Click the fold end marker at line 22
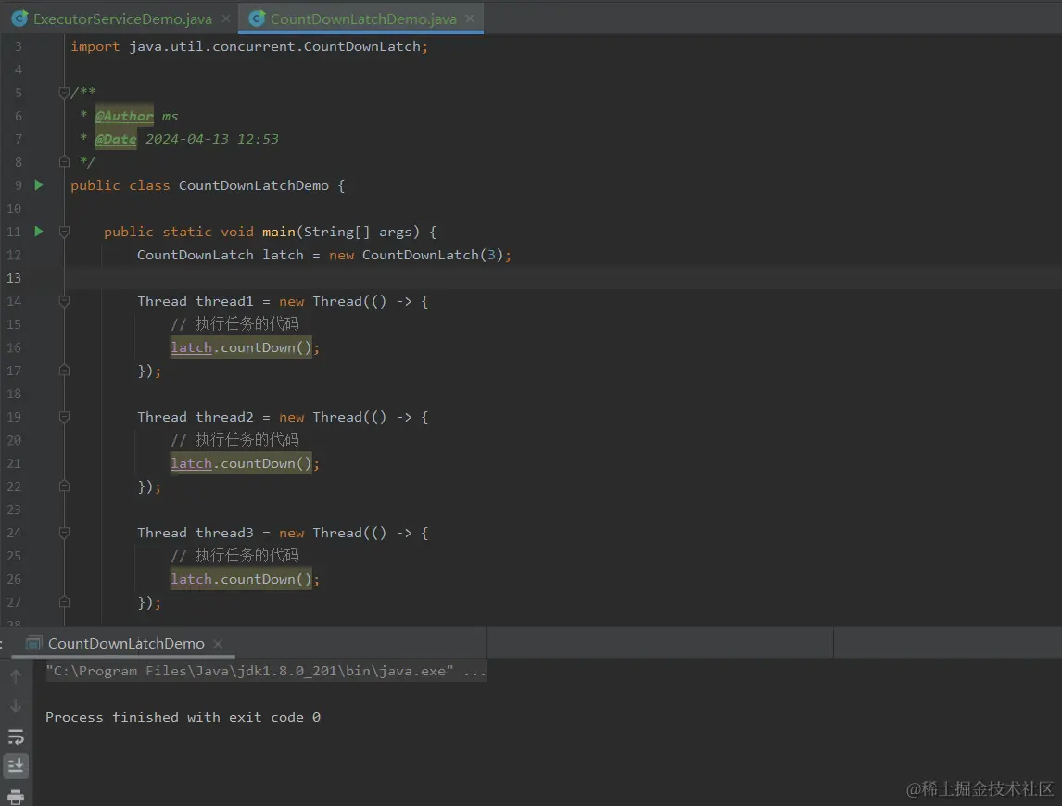This screenshot has width=1062, height=806. (64, 485)
